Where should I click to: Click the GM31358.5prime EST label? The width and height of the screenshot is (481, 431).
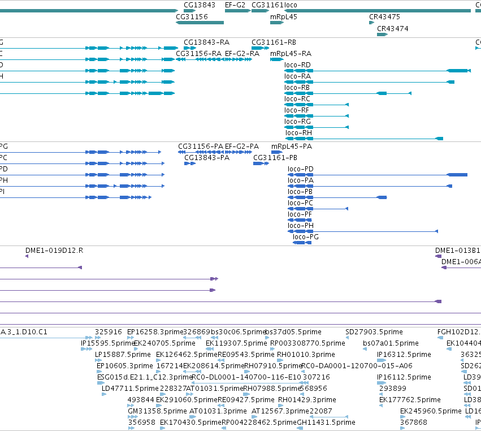pos(157,411)
